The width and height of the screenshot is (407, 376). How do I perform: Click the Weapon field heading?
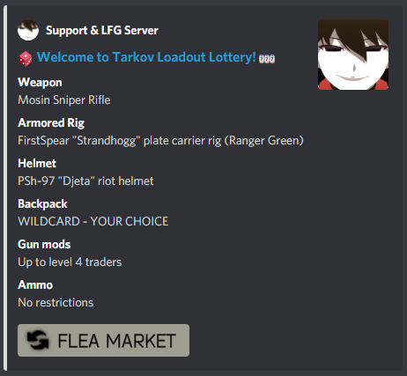click(40, 83)
